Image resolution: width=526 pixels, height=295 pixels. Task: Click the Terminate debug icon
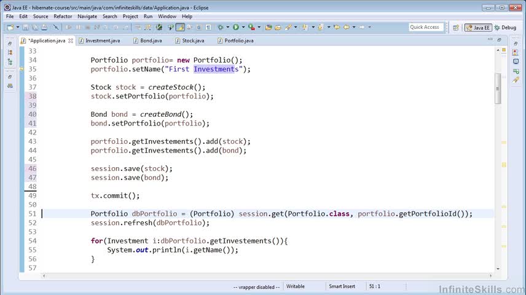pos(87,27)
